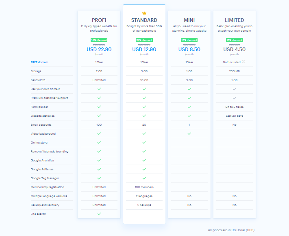Click the STANDARD Google Tag Manager checkmark
The width and height of the screenshot is (289, 236).
click(x=144, y=178)
